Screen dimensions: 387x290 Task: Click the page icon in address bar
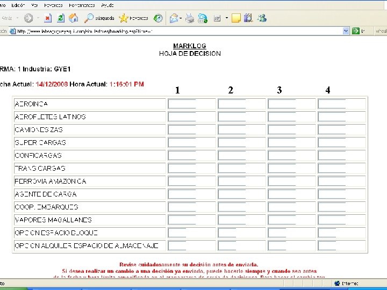(13, 31)
